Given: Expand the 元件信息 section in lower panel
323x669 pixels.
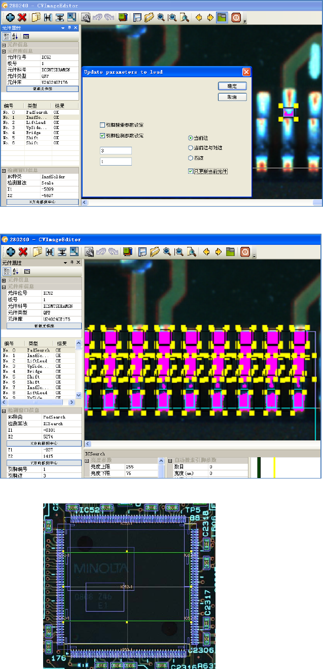Looking at the screenshot, I should pos(4,280).
